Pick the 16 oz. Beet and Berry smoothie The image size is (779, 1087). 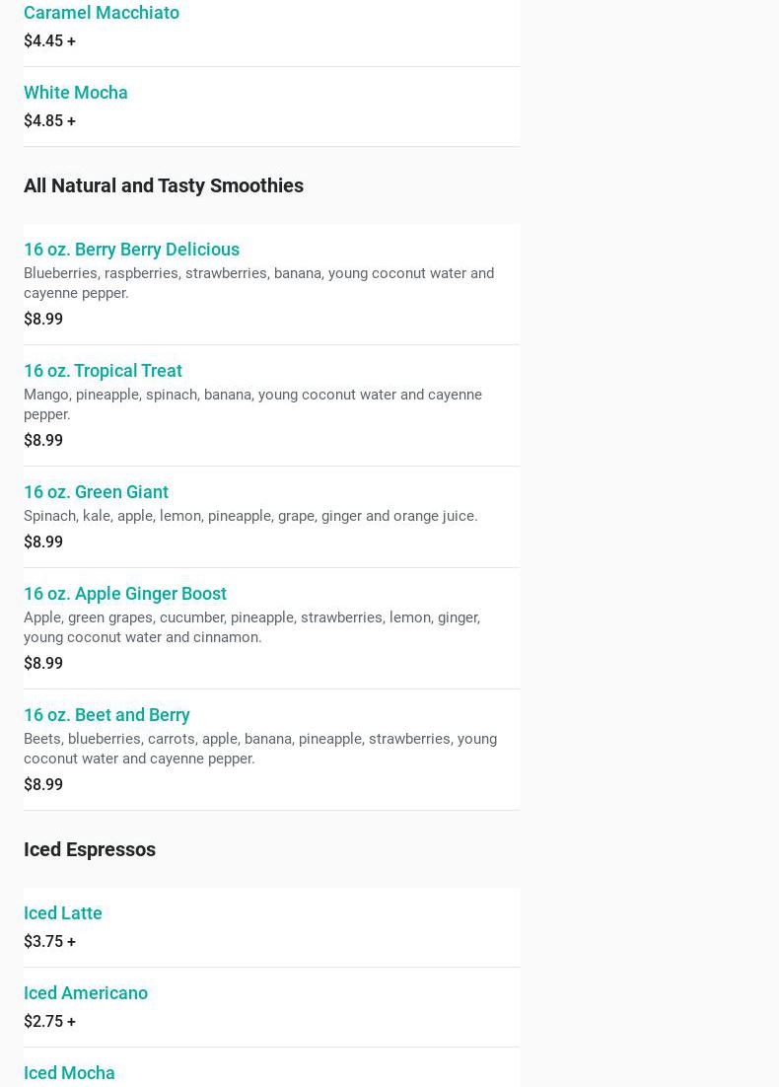pyautogui.click(x=106, y=715)
